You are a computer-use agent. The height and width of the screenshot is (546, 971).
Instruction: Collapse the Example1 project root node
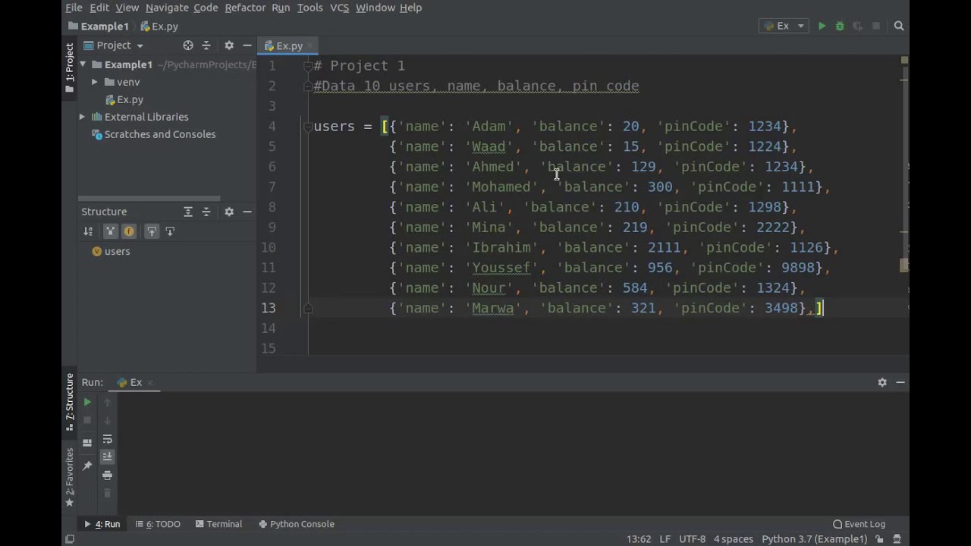click(83, 64)
